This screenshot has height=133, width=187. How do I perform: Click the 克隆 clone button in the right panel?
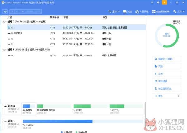pos(167,66)
